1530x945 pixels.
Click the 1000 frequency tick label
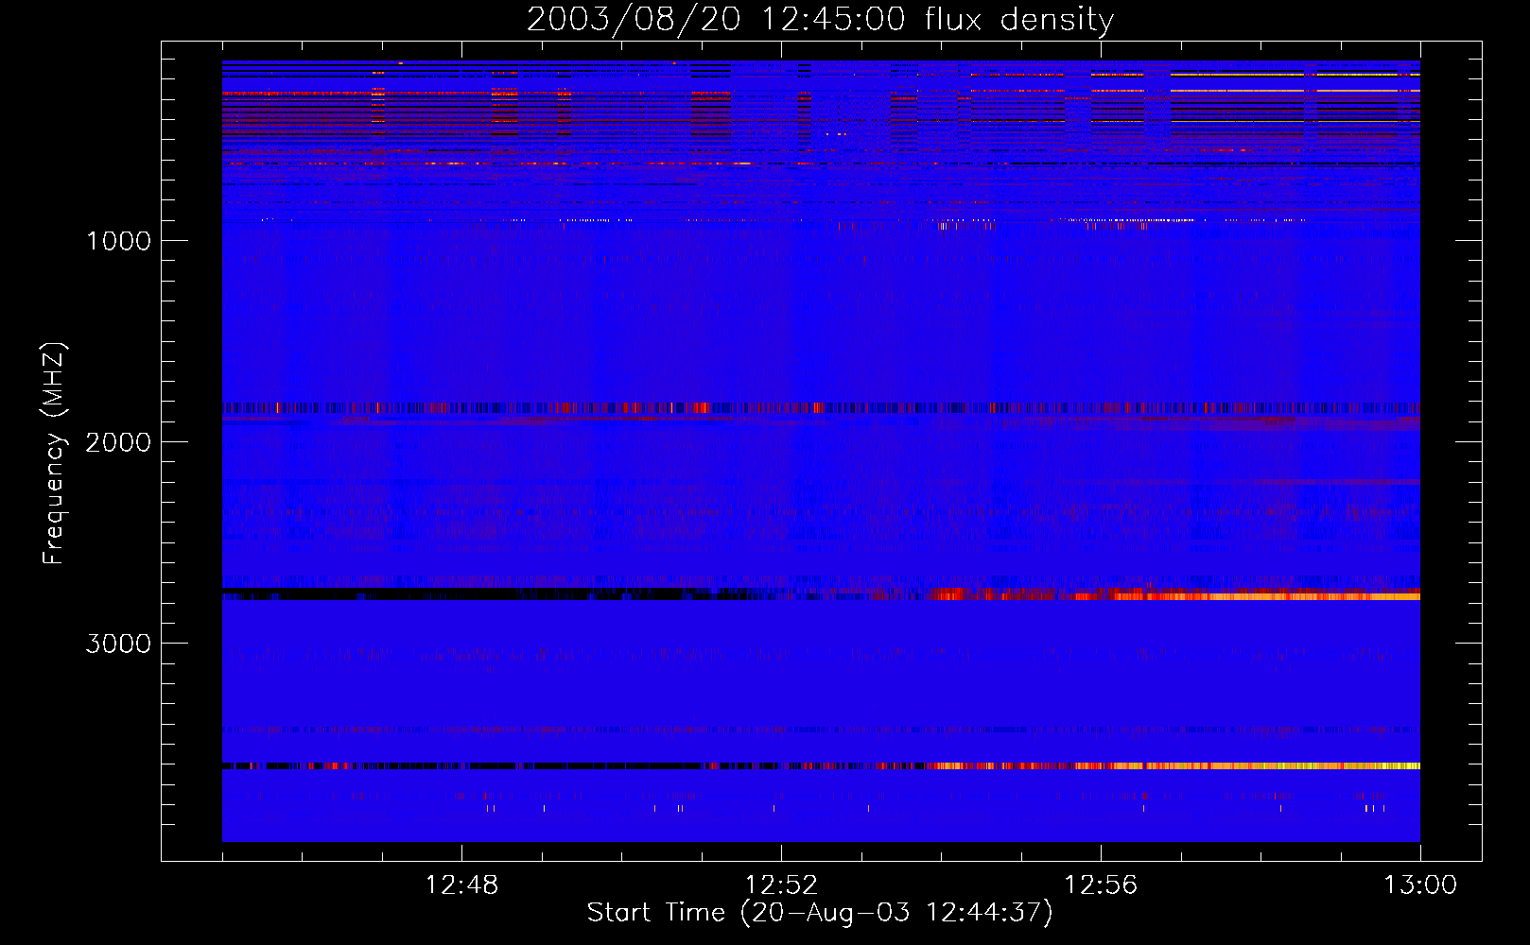pos(119,241)
